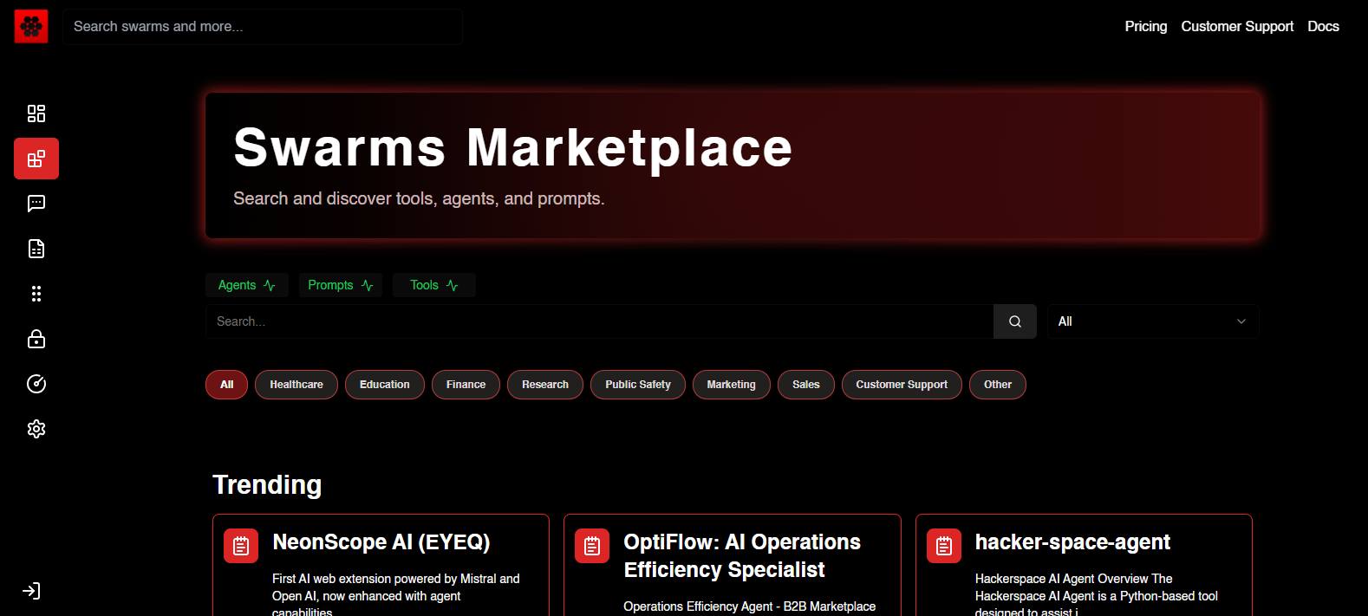1368x616 pixels.
Task: Click the Swarms Marketplace heading
Action: (x=513, y=147)
